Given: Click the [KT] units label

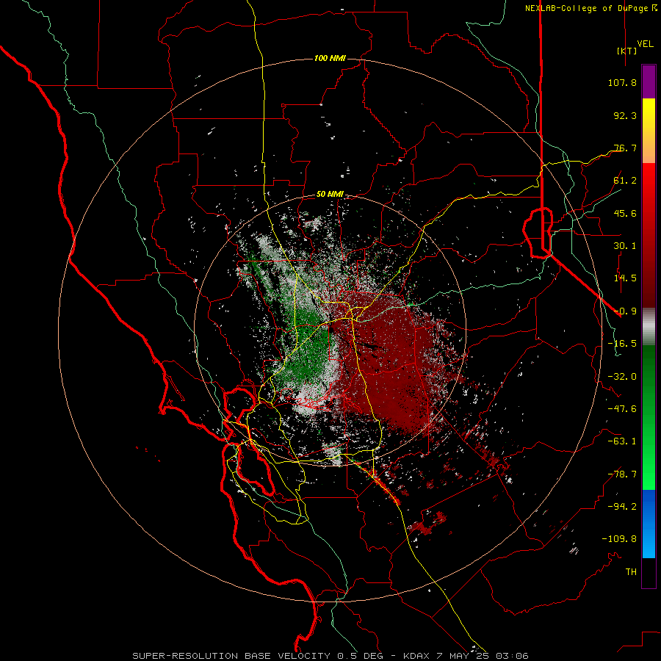Looking at the screenshot, I should tap(626, 51).
